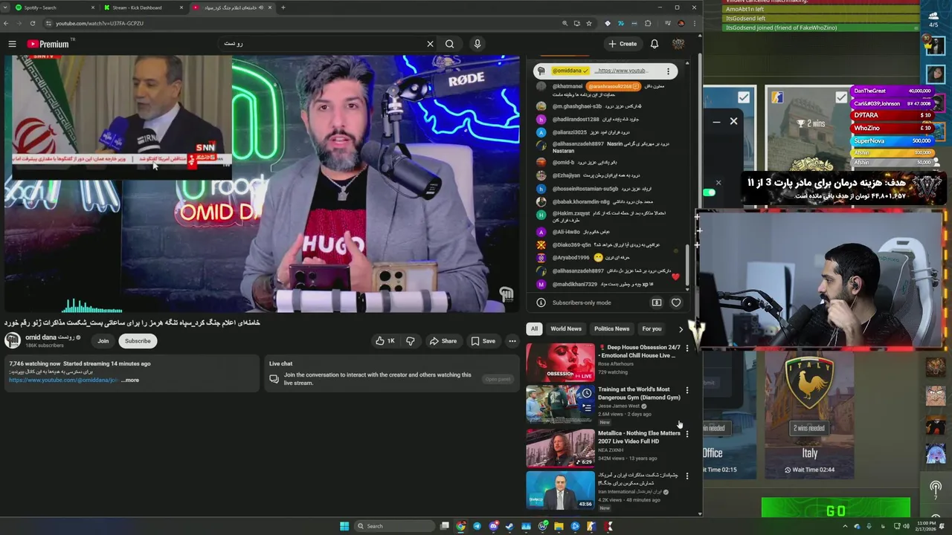952x535 pixels.
Task: Click the Subscribe button
Action: click(138, 341)
